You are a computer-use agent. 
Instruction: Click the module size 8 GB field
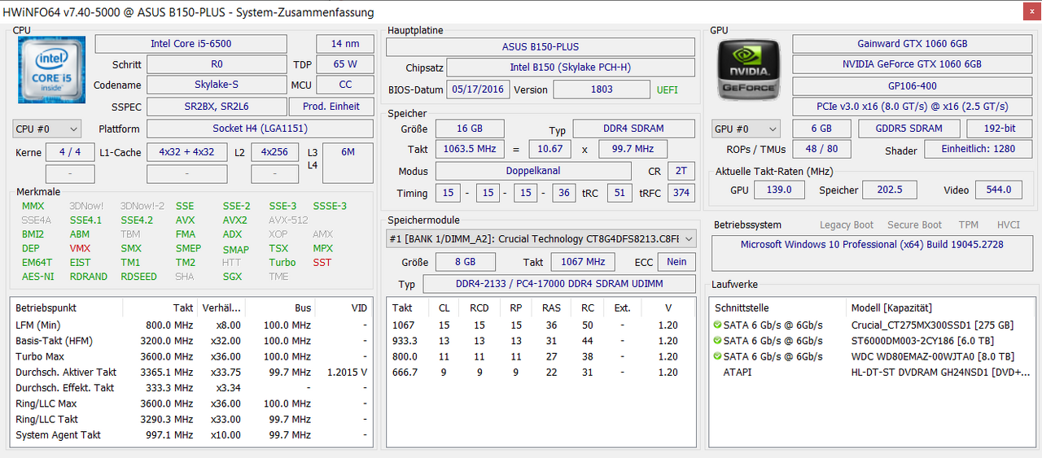(x=465, y=262)
